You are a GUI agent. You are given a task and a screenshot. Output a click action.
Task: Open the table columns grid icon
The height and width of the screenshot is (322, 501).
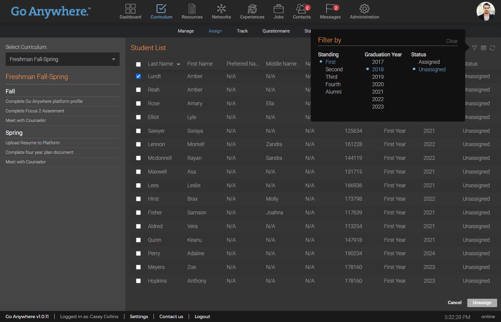pyautogui.click(x=483, y=48)
